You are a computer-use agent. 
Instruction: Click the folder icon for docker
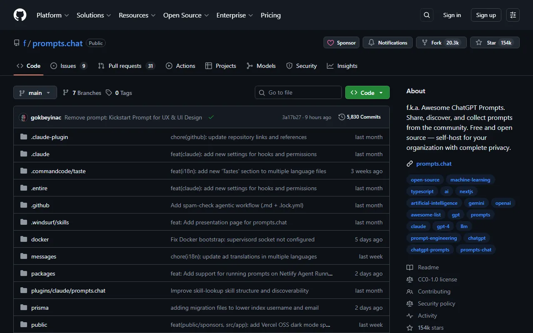24,239
